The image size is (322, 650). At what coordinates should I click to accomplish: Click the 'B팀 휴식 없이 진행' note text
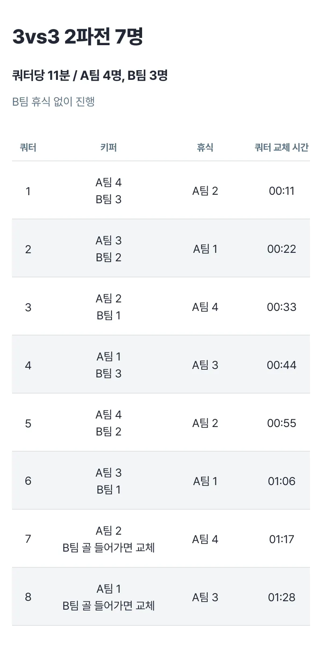[54, 102]
